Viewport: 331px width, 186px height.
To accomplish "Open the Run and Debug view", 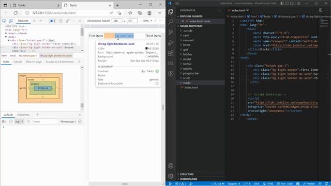I will [171, 42].
